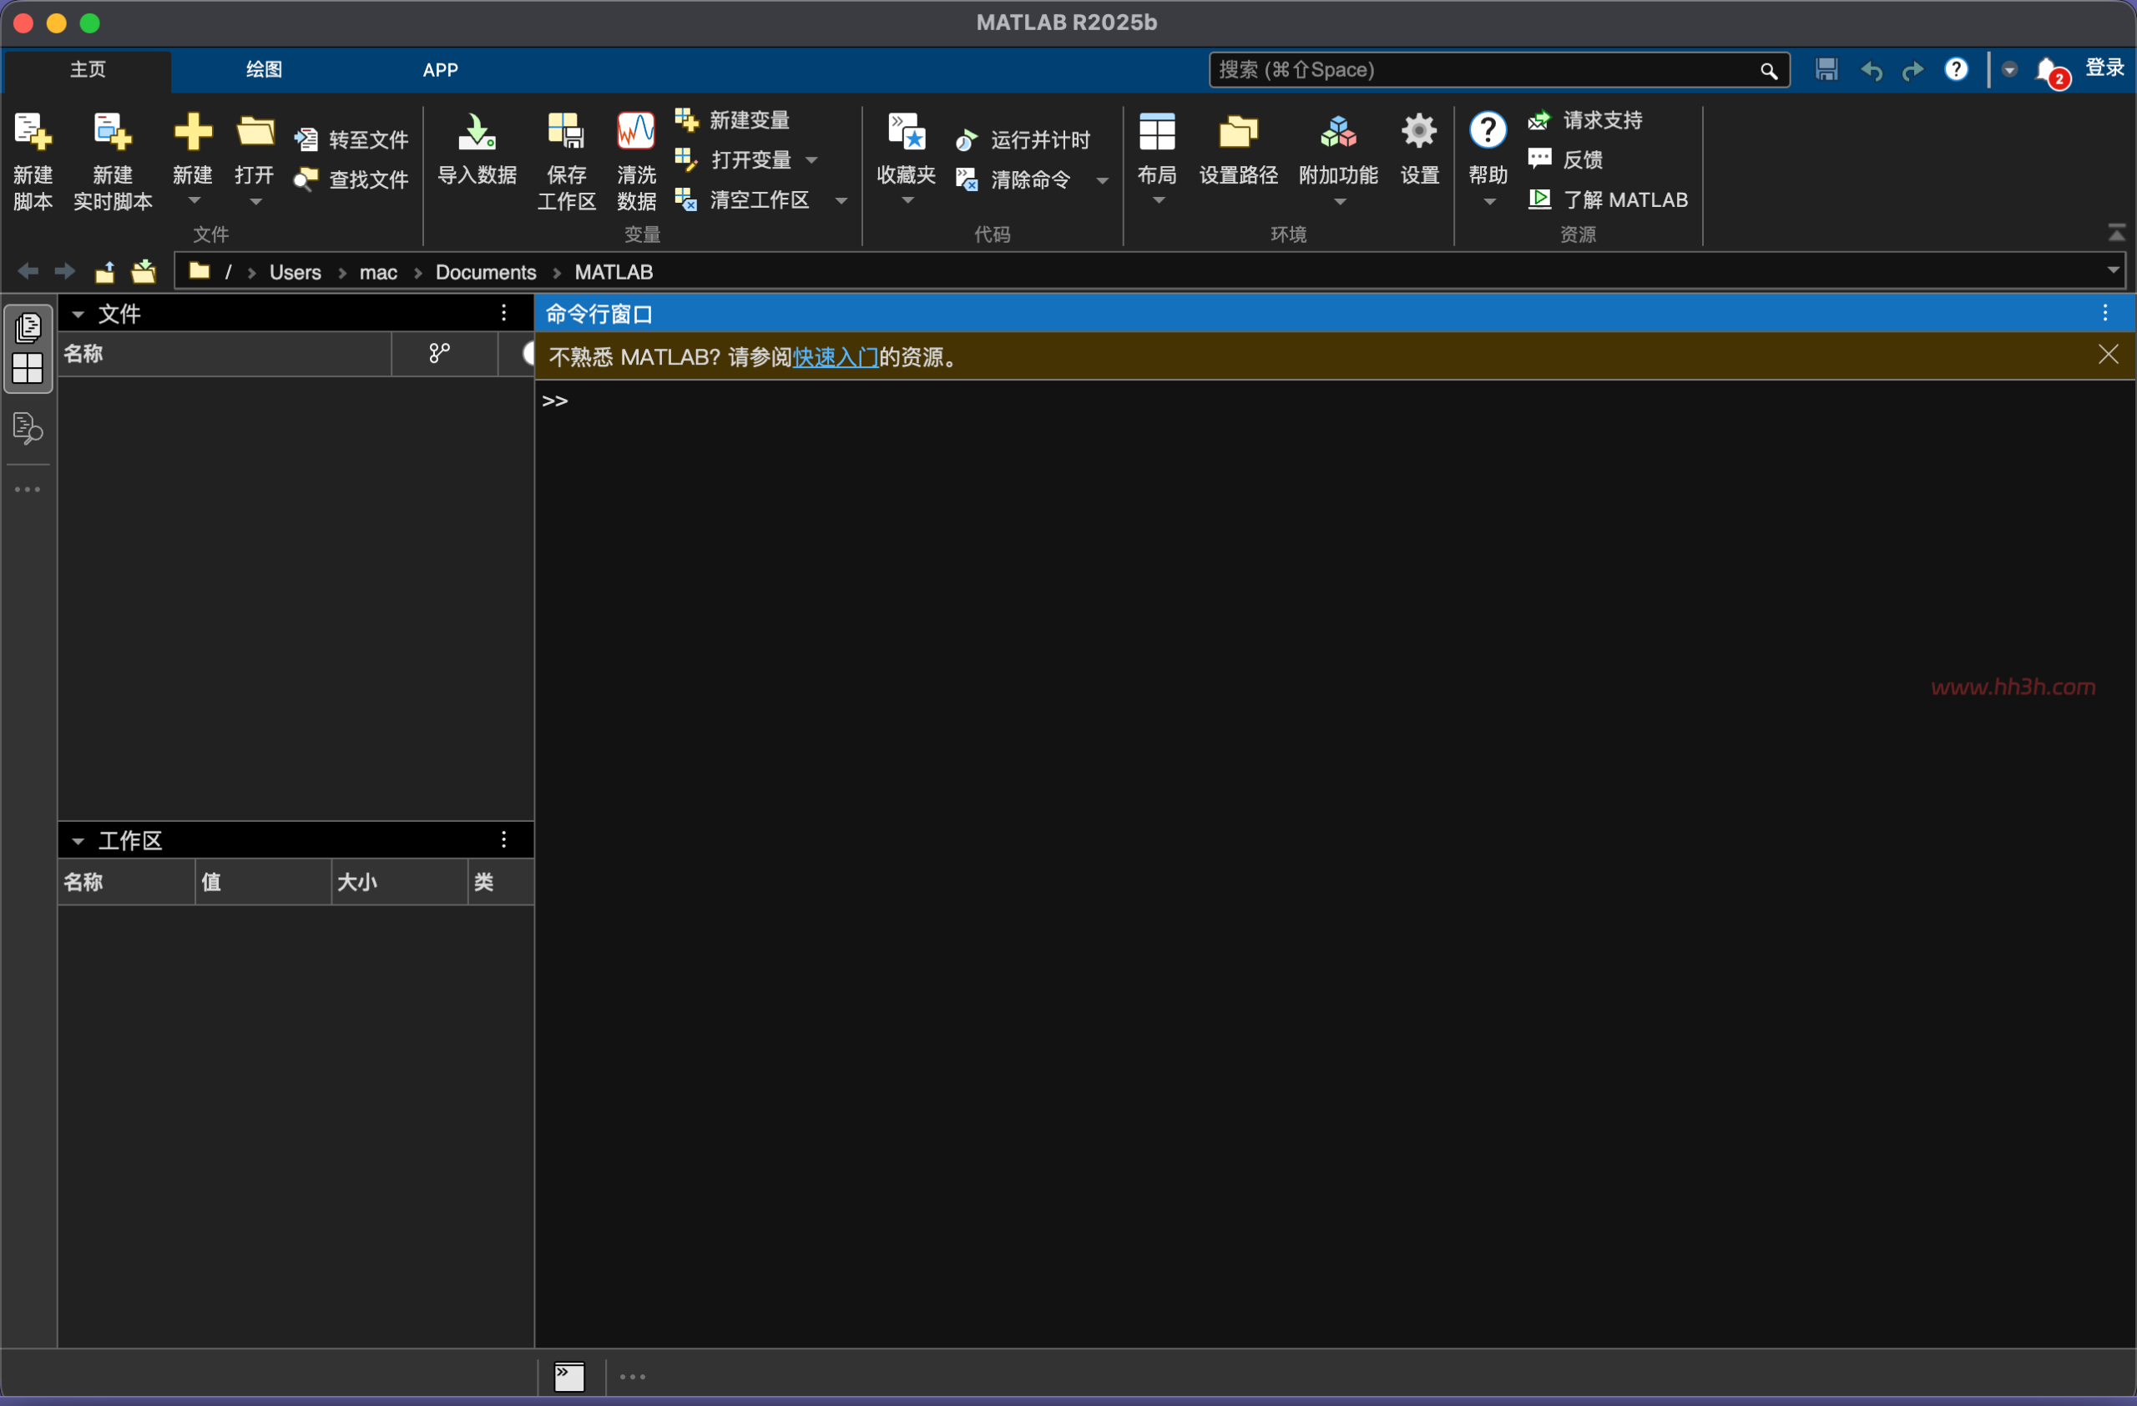
Task: Switch to the 绘图 tab
Action: point(264,70)
